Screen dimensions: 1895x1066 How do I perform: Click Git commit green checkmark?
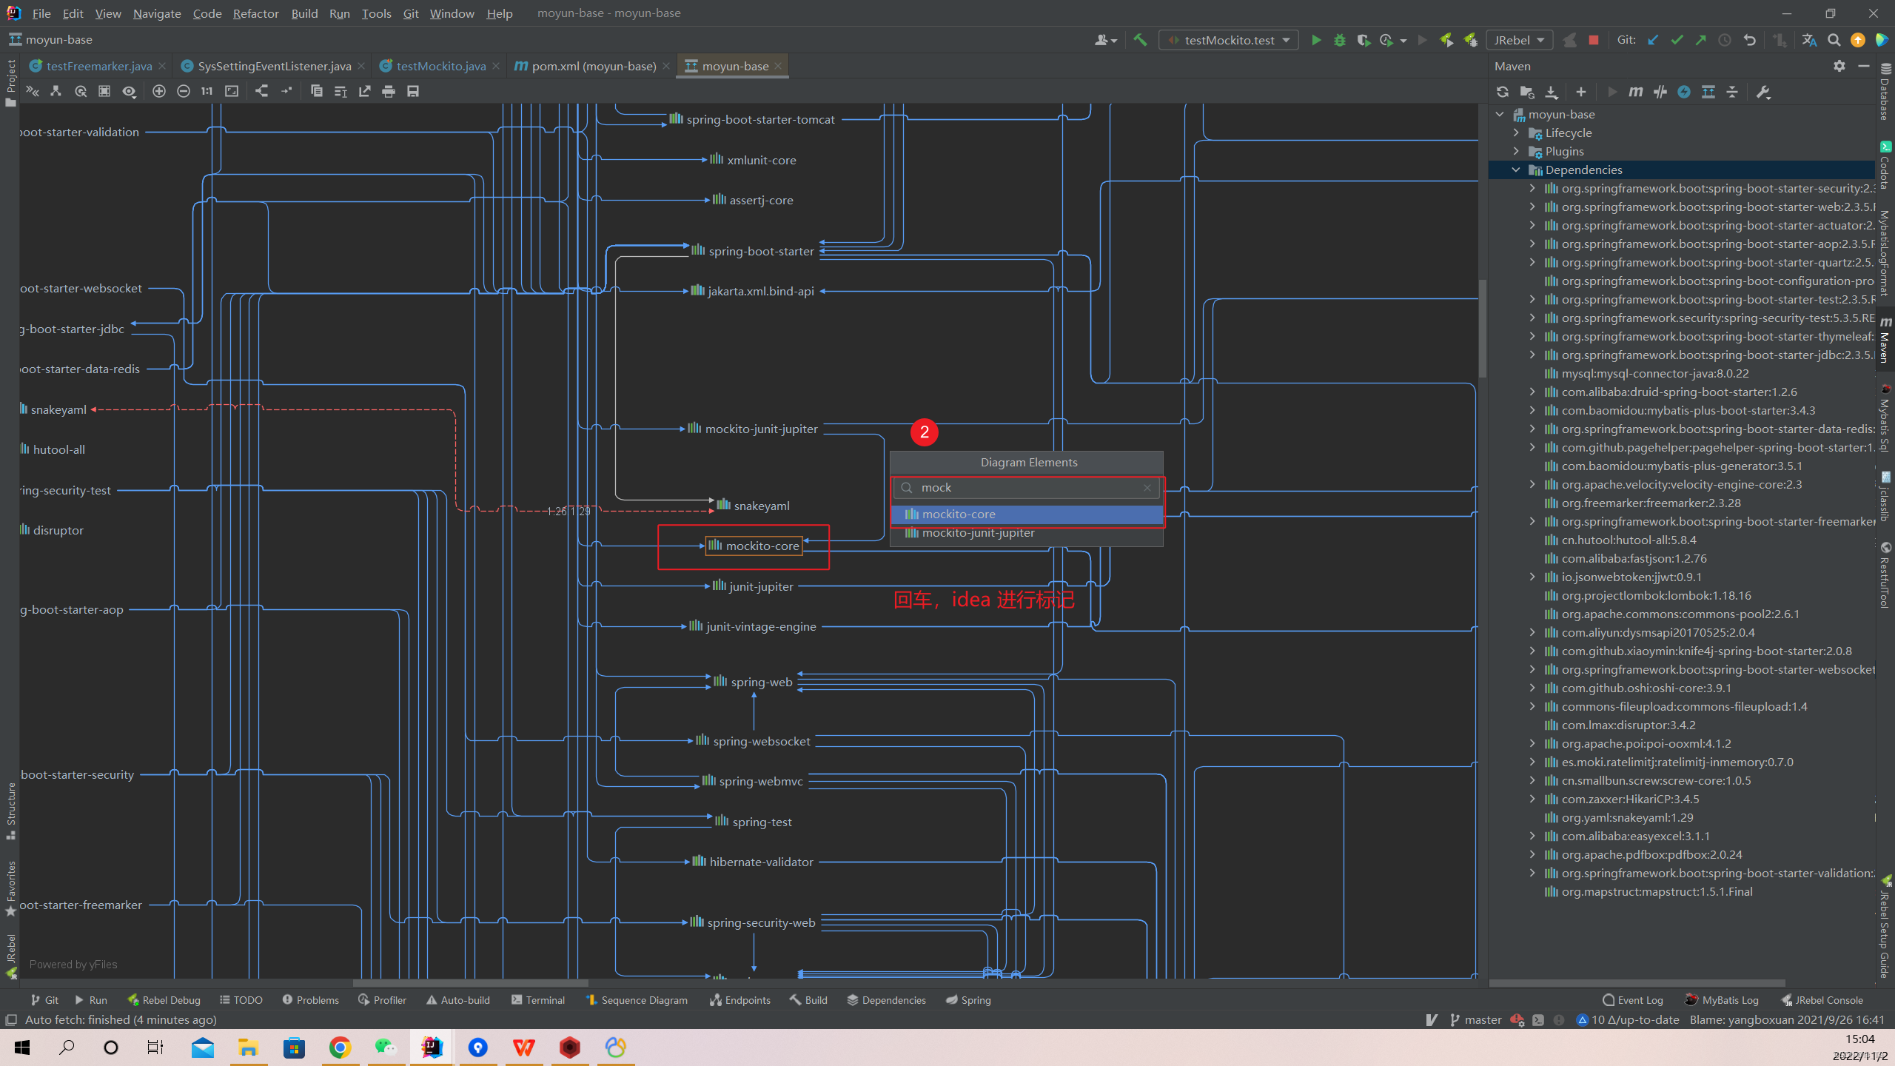click(1677, 40)
